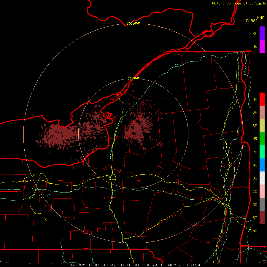Click the "RA" legend label
Viewport: 267px width, 267px height.
coord(255,152)
